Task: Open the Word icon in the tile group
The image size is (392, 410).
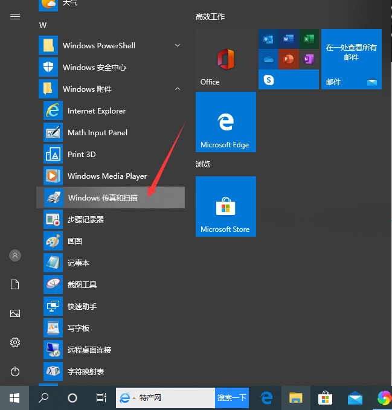Action: tap(289, 39)
